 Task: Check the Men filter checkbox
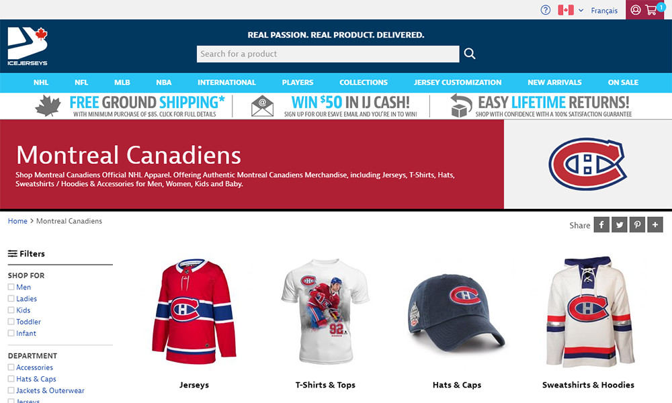pos(11,287)
